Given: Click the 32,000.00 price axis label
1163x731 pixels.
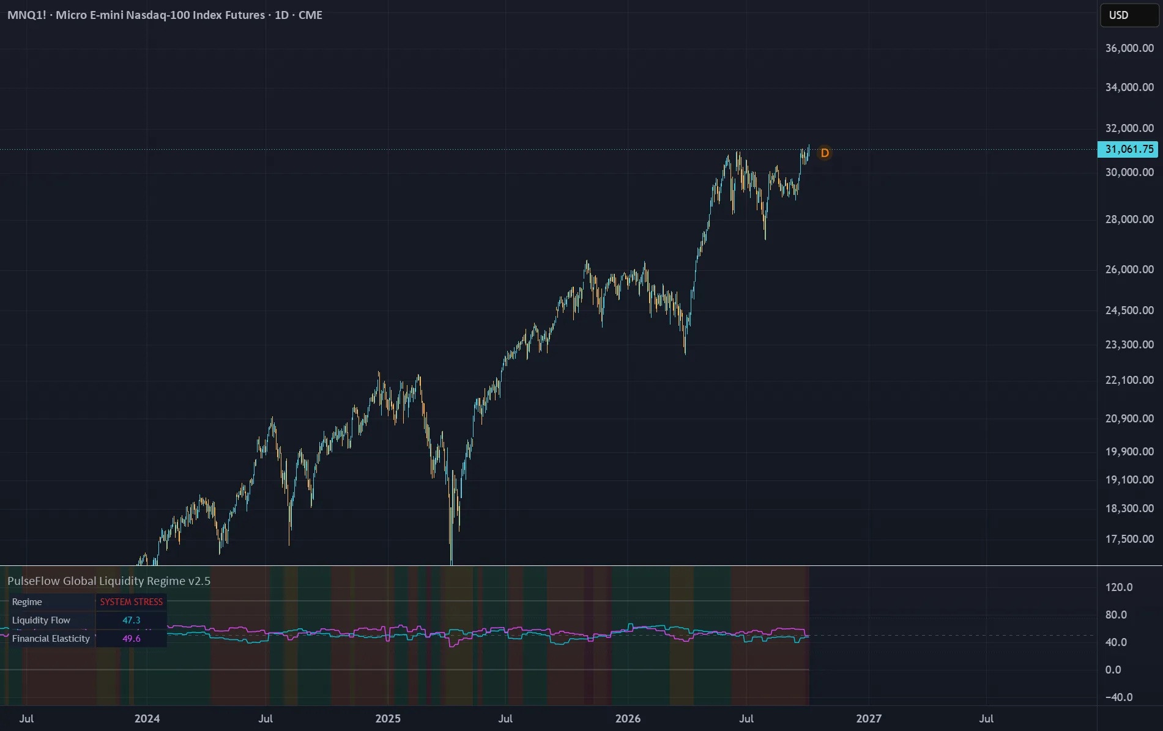Looking at the screenshot, I should (x=1129, y=128).
